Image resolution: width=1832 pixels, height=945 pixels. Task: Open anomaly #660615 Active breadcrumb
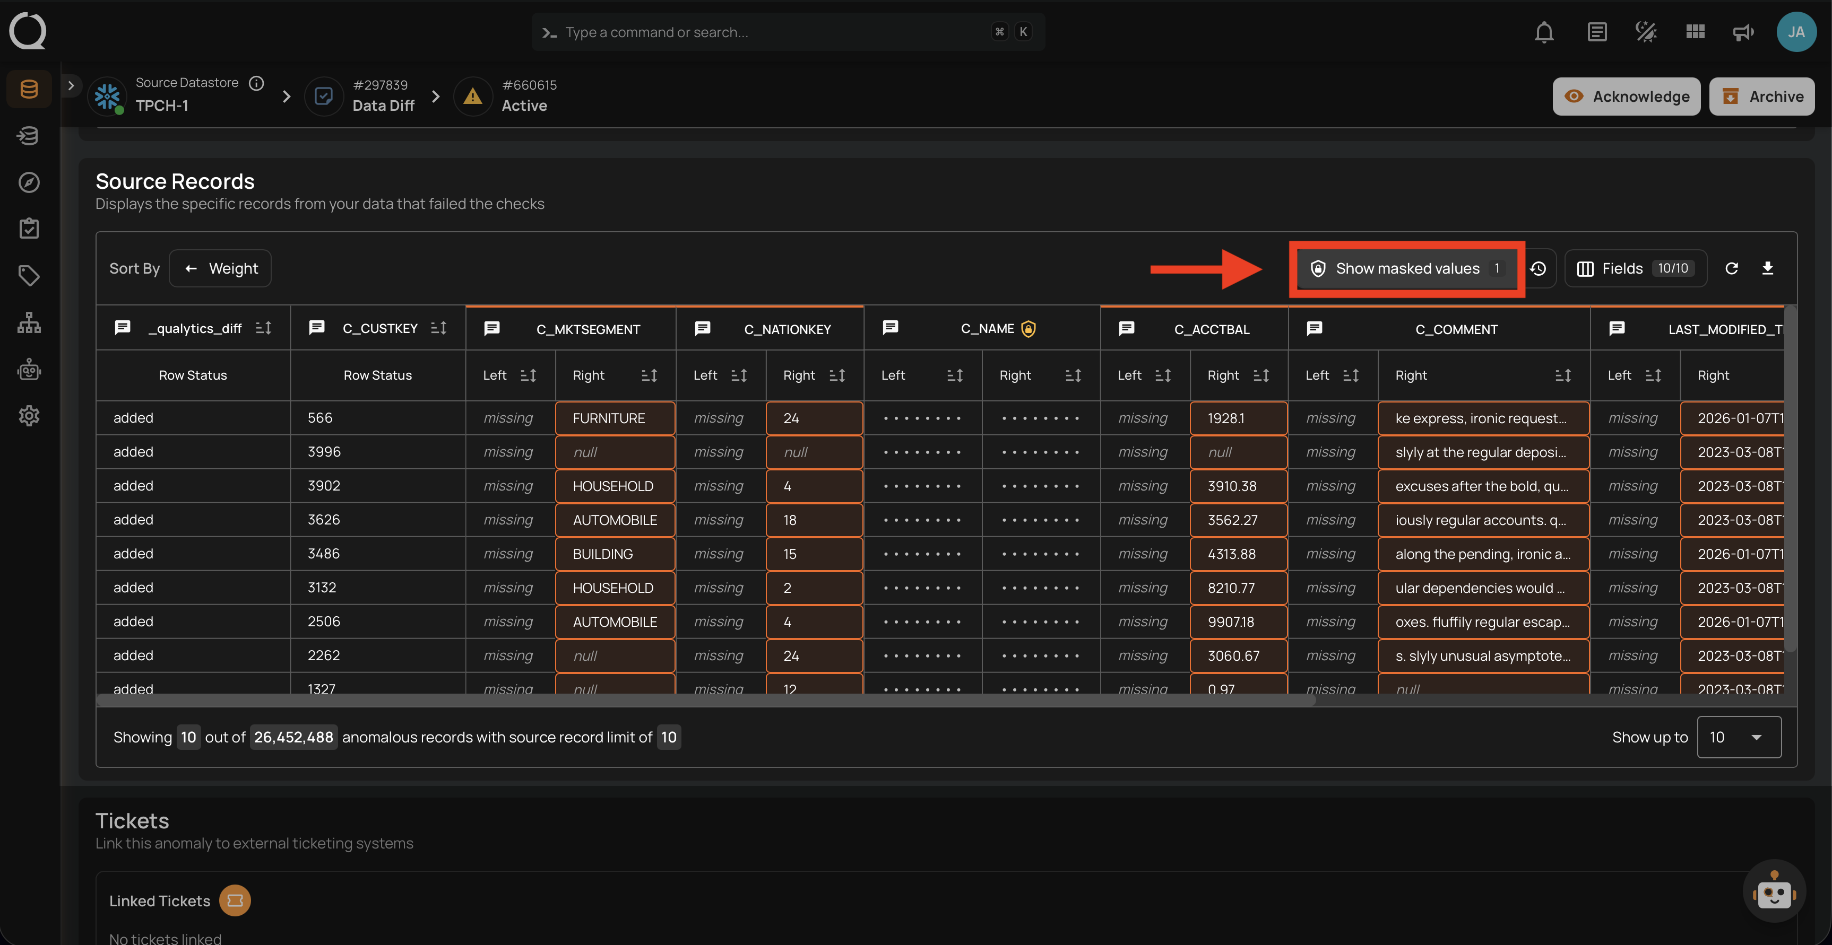(506, 95)
